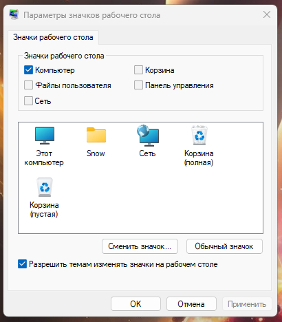This screenshot has height=322, width=282.
Task: Click the Применить button
Action: 247,304
